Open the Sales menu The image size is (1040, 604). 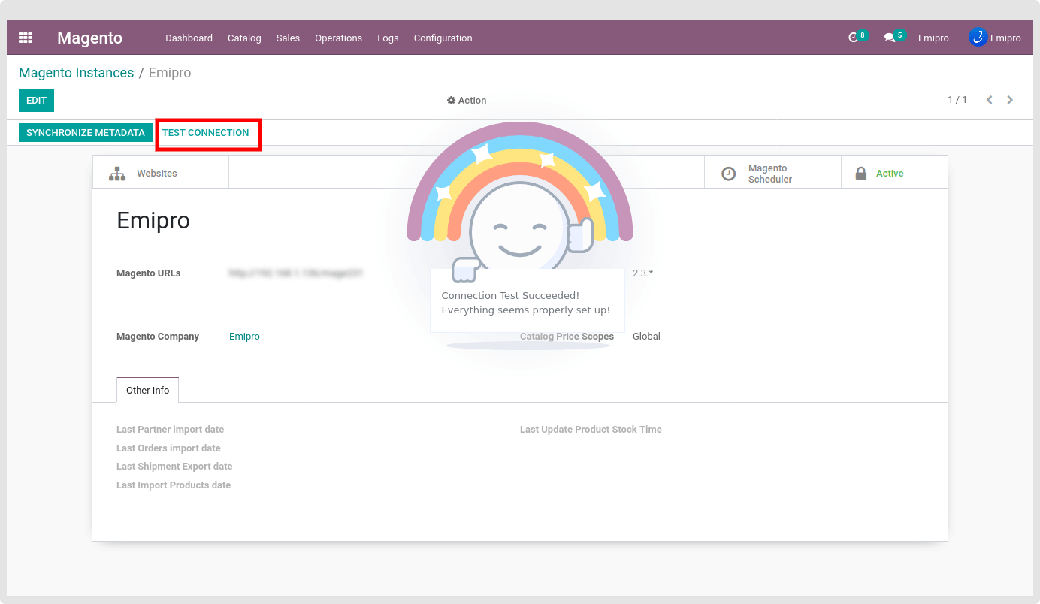(x=288, y=38)
